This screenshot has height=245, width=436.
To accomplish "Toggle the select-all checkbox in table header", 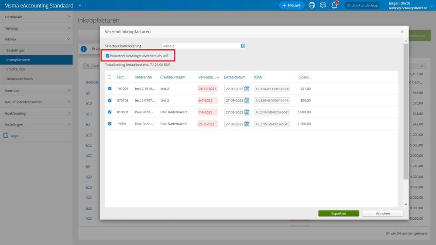I will click(x=110, y=77).
